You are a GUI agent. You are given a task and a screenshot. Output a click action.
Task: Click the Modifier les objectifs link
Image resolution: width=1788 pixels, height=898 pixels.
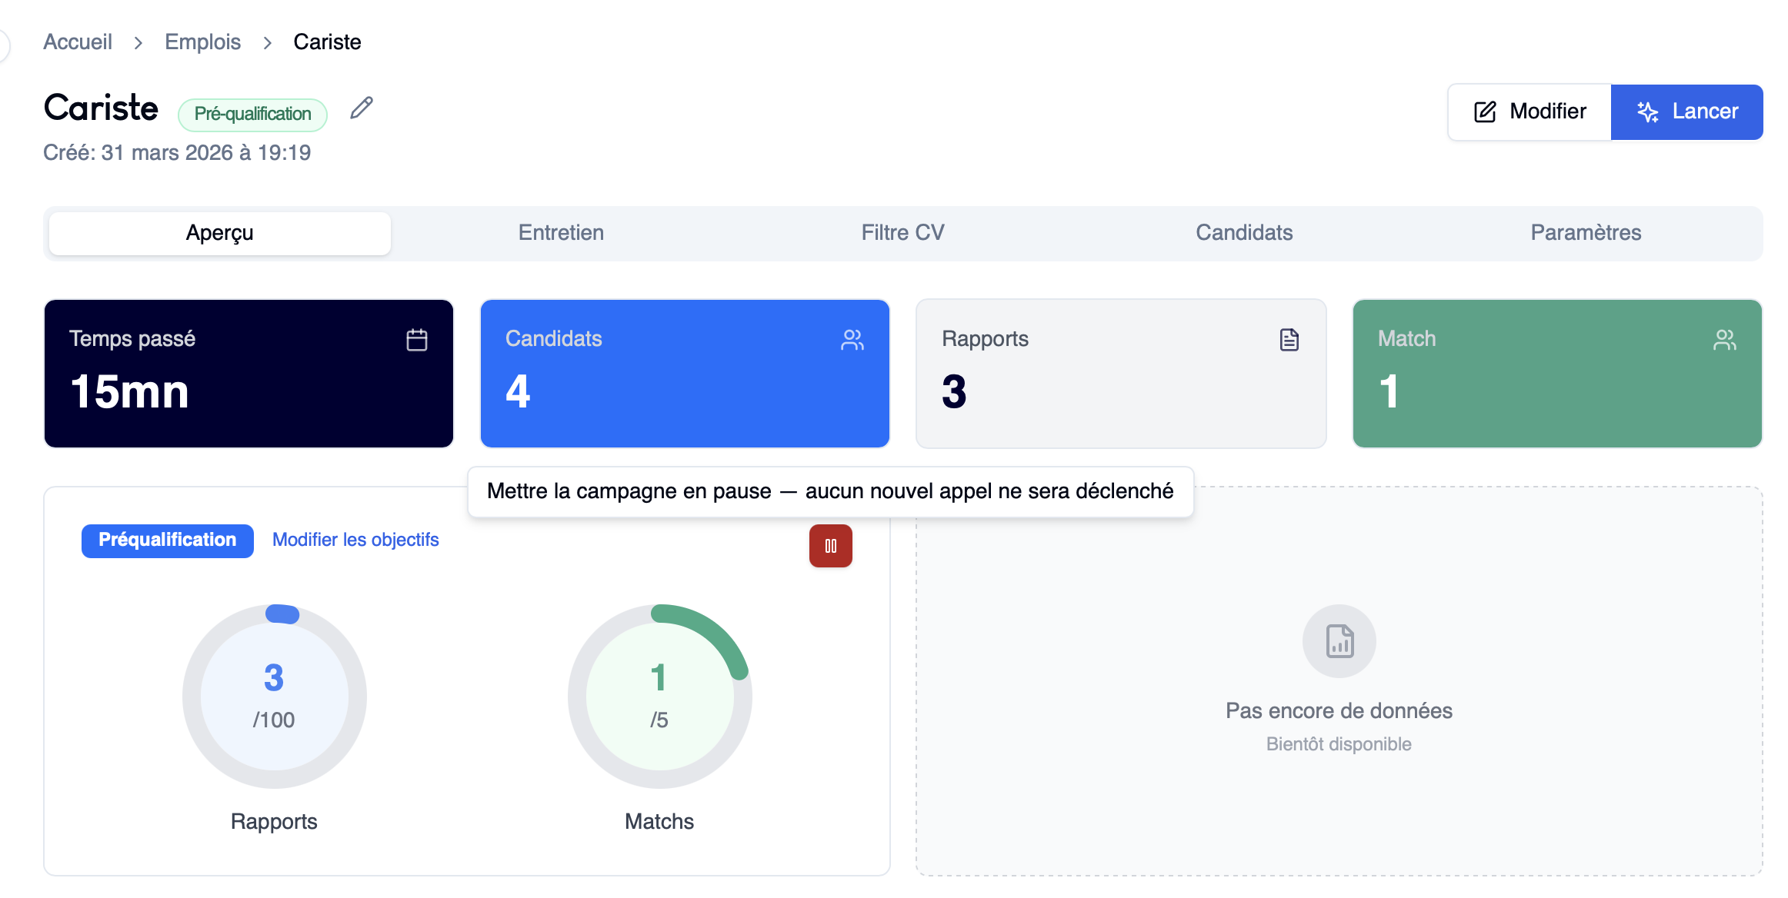355,540
